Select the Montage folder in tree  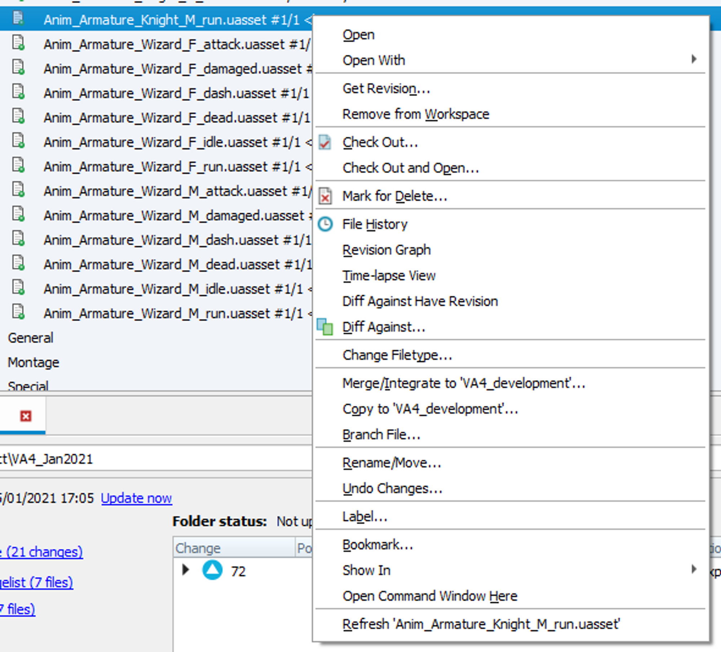point(34,362)
